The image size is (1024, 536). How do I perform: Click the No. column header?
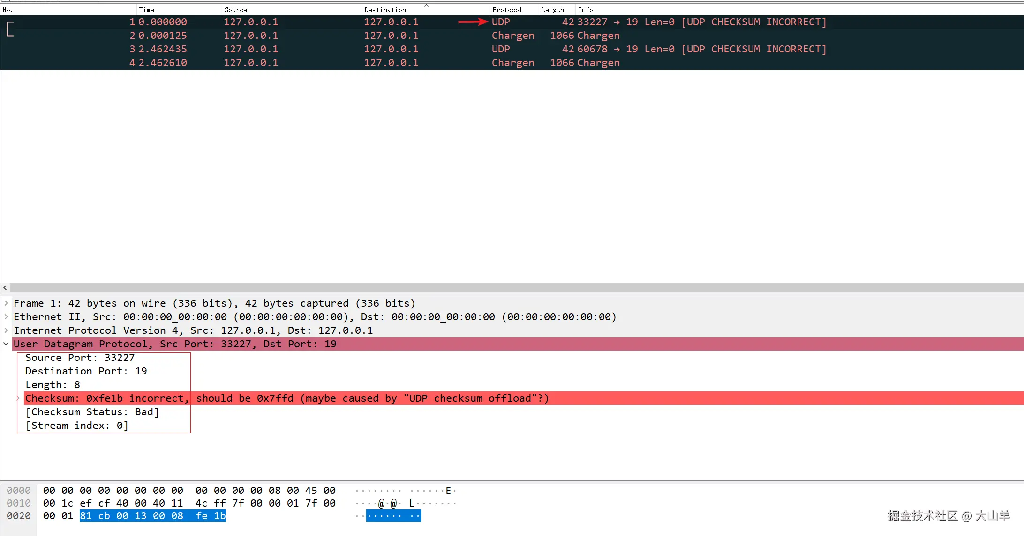point(8,10)
